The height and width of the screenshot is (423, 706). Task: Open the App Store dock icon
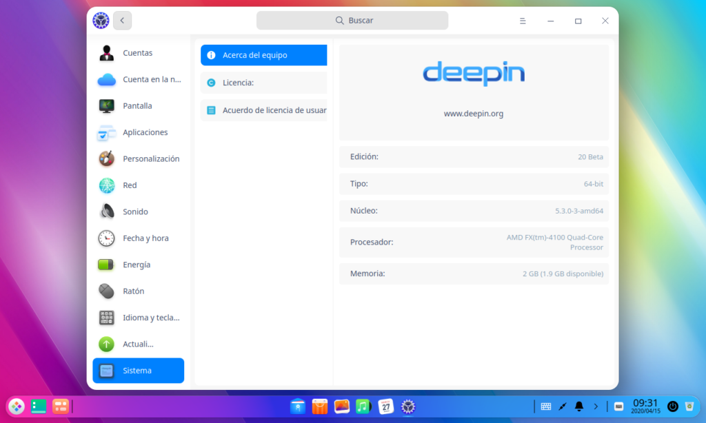320,406
